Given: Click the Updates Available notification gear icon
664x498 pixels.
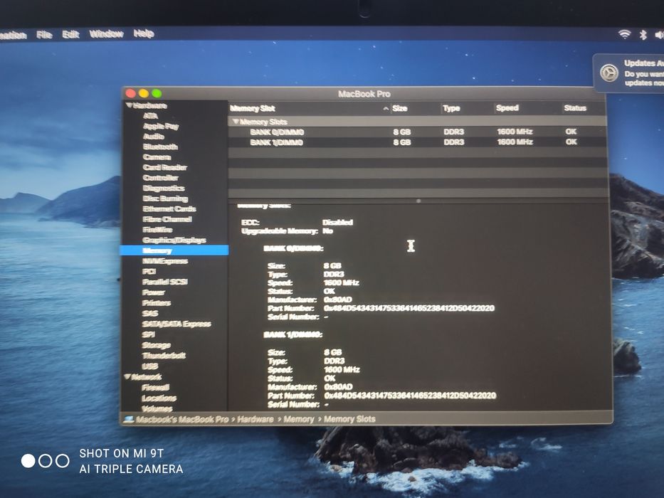Looking at the screenshot, I should (609, 73).
